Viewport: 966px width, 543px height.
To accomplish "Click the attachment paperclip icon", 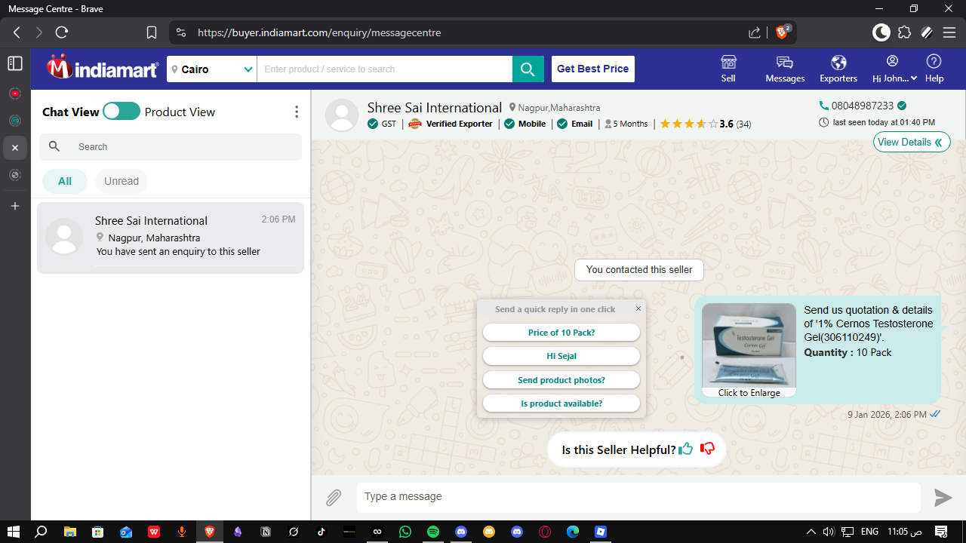I will [x=334, y=498].
